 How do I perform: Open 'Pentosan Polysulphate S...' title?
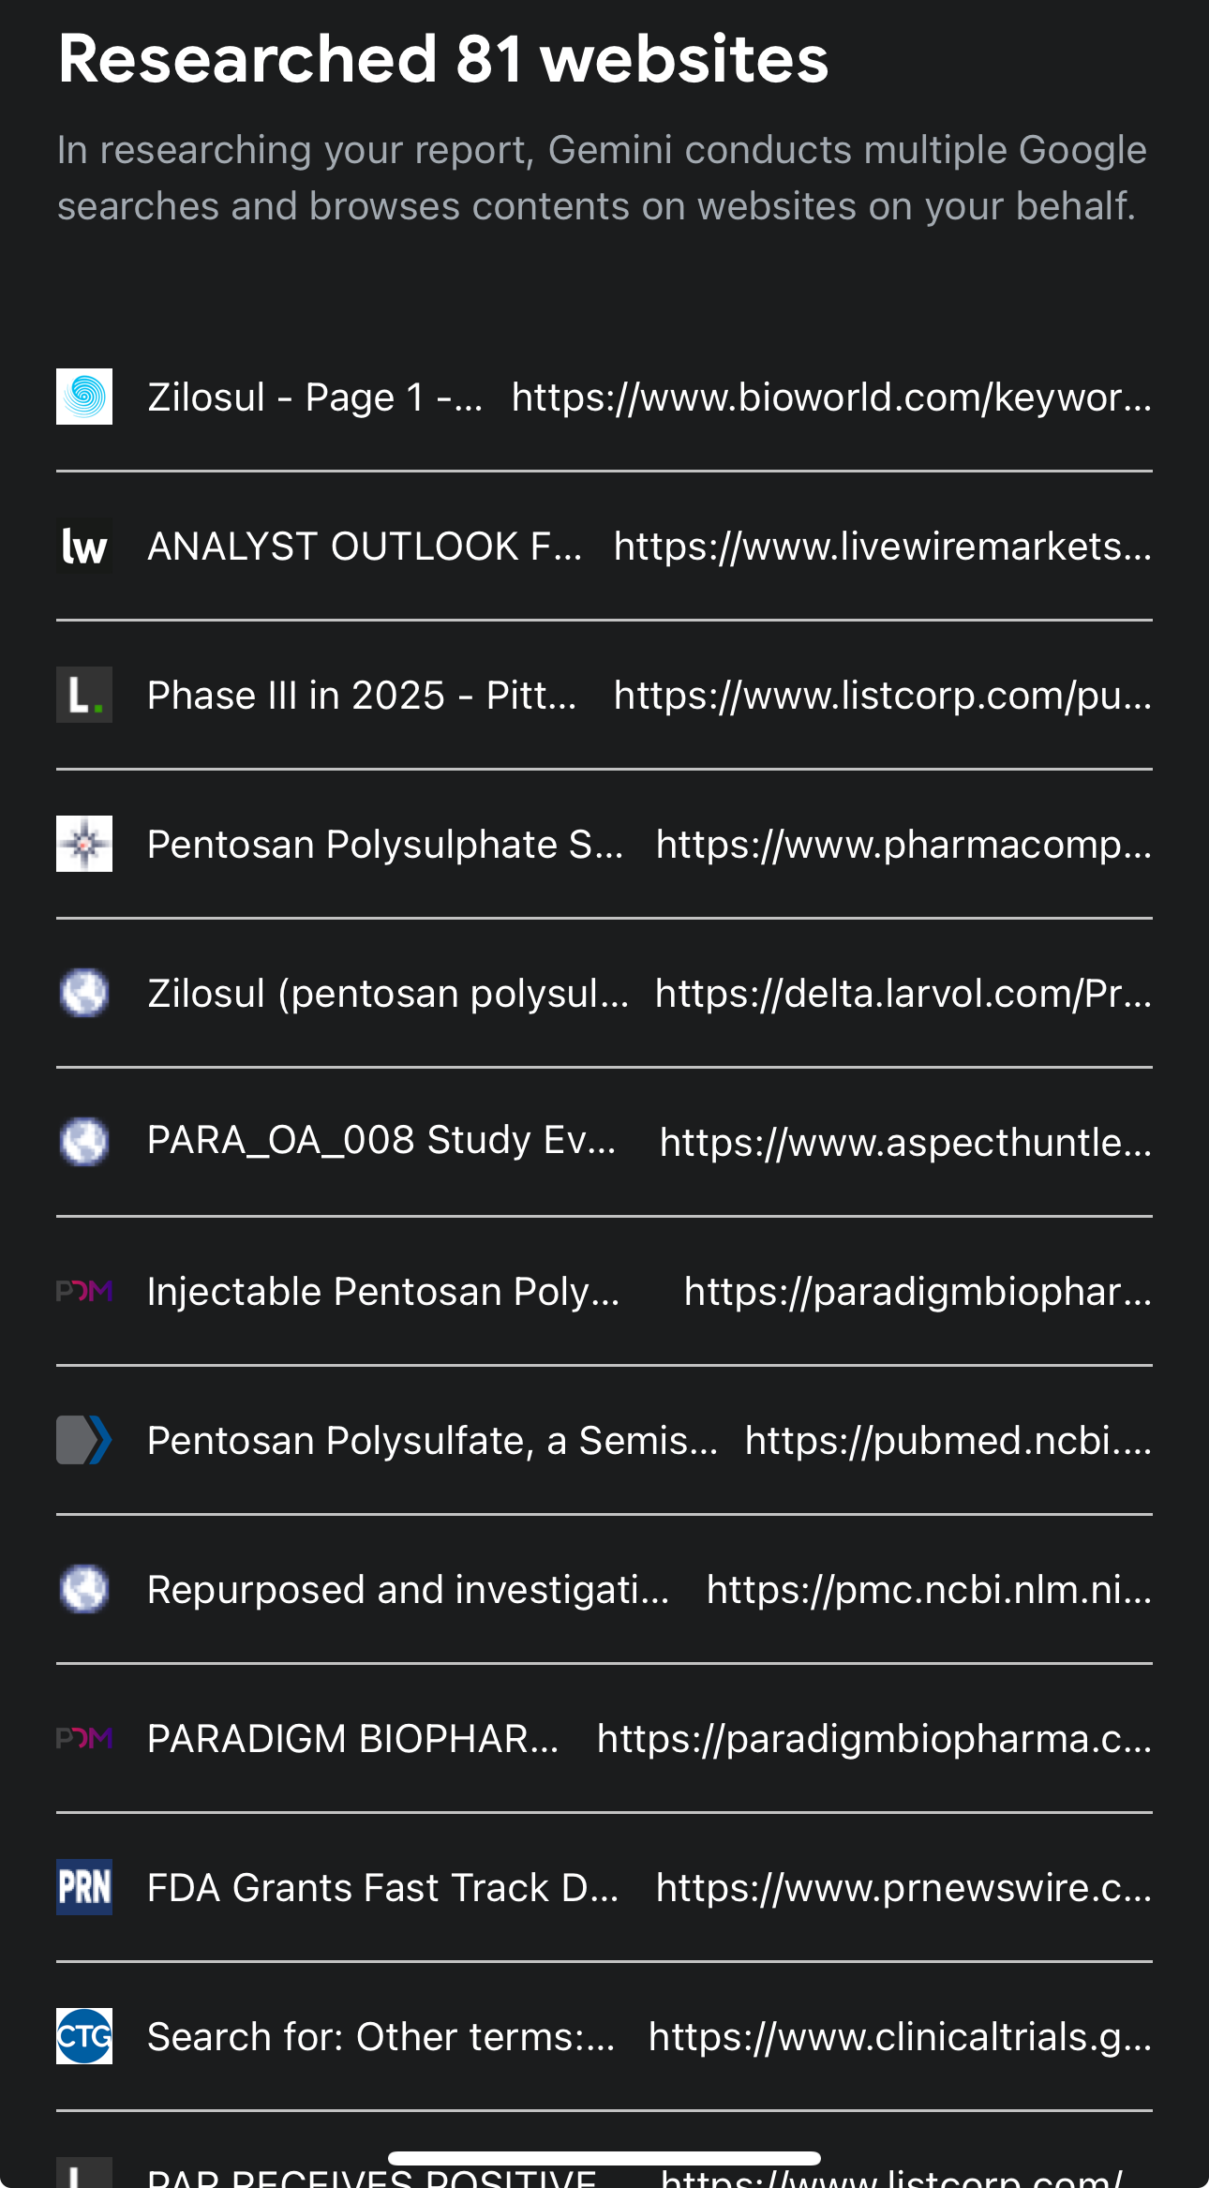pyautogui.click(x=385, y=845)
